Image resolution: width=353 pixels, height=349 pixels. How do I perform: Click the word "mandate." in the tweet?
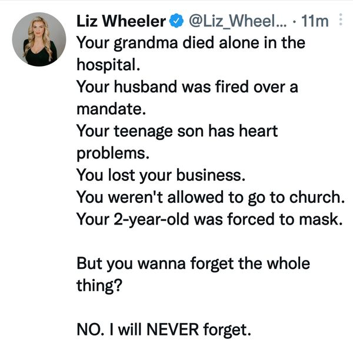click(x=111, y=109)
